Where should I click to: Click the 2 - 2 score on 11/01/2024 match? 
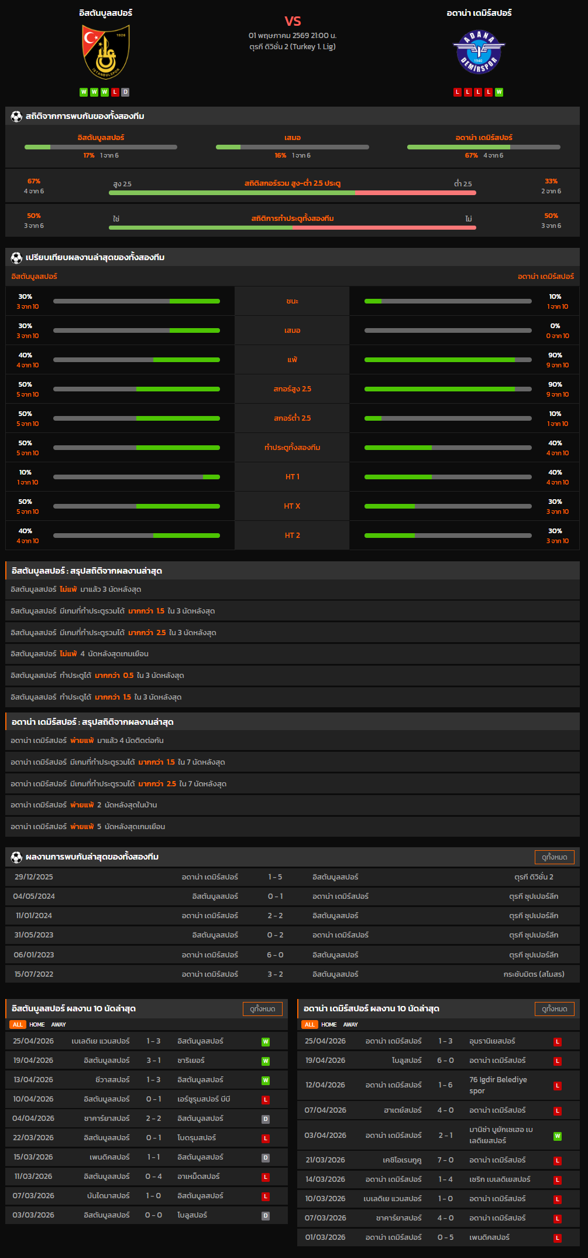pos(275,916)
